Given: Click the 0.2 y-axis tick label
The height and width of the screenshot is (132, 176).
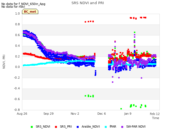Looking at the screenshot, I should pyautogui.click(x=17, y=56).
